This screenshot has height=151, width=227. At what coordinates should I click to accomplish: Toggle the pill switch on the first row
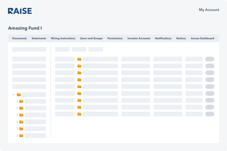point(210,59)
